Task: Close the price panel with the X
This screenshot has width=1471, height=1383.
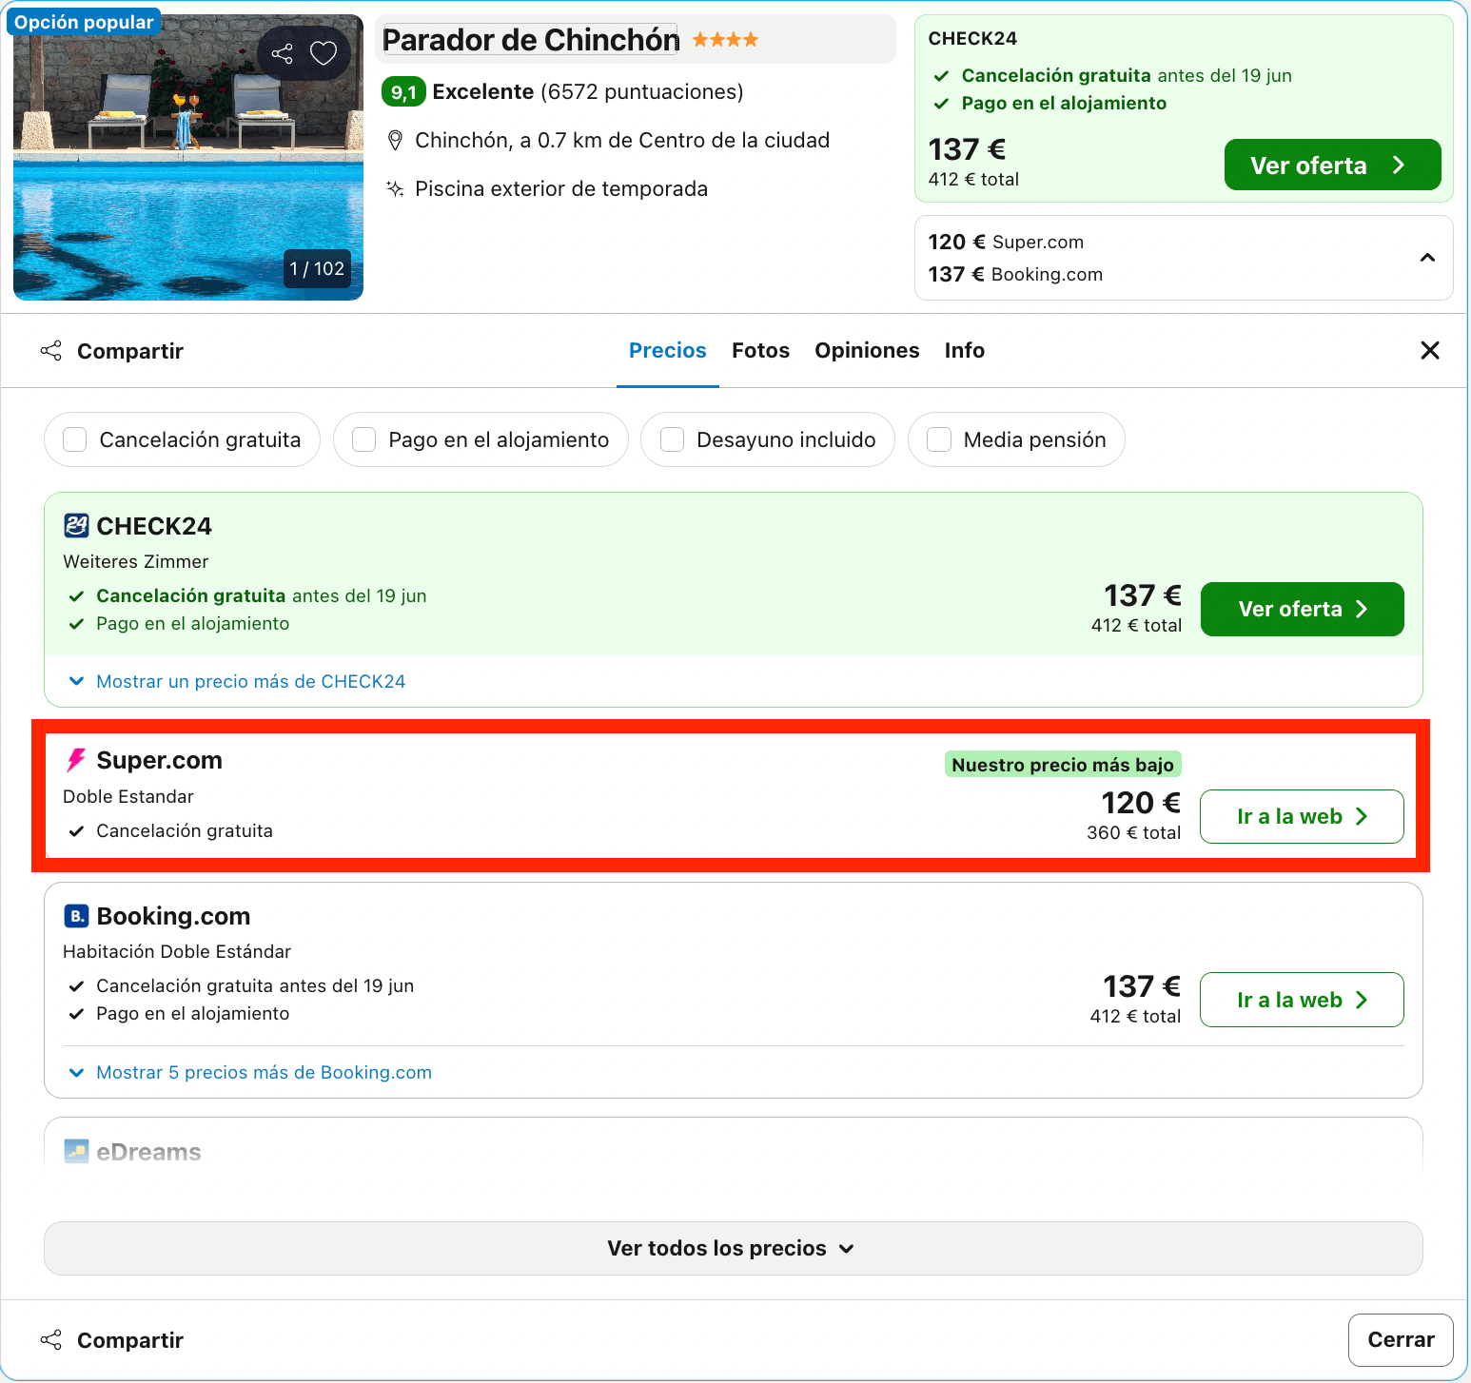Action: (1429, 350)
